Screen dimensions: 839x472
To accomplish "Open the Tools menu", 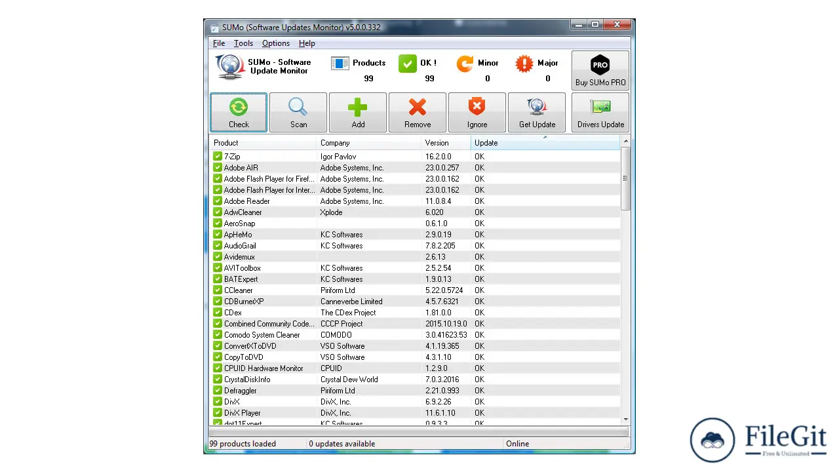I will tap(243, 43).
